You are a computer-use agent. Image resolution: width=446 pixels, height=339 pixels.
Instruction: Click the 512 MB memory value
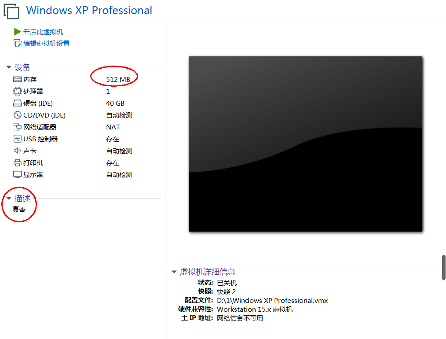[118, 80]
